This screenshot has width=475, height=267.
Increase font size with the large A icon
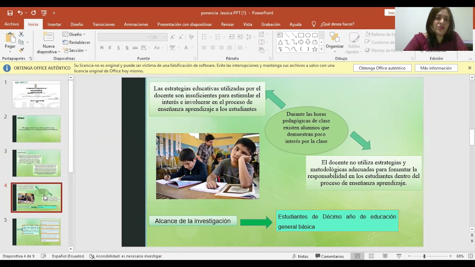(x=173, y=37)
